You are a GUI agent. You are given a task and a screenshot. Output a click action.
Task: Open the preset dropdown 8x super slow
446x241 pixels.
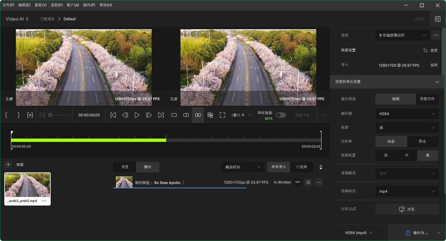(403, 35)
